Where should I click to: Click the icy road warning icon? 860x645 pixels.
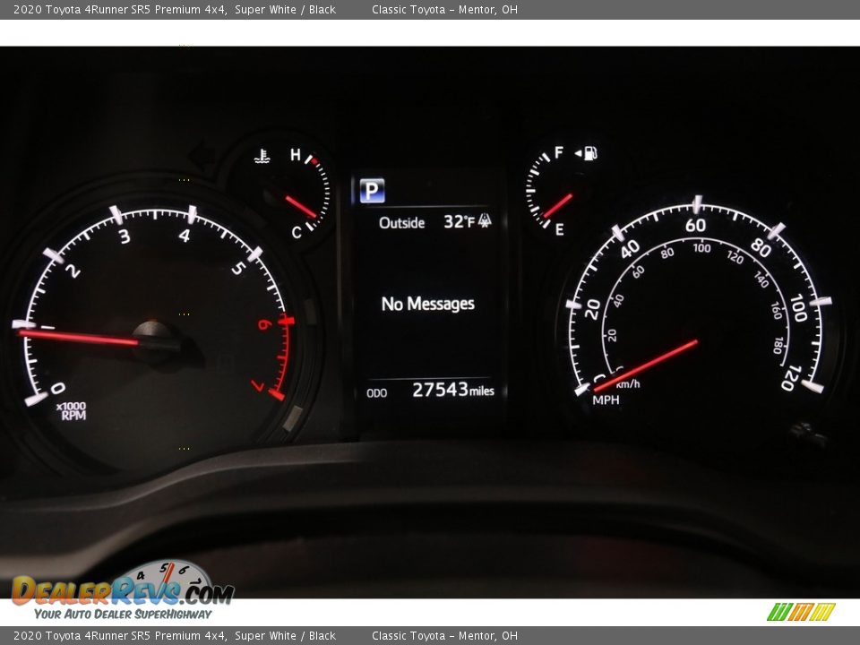[485, 221]
